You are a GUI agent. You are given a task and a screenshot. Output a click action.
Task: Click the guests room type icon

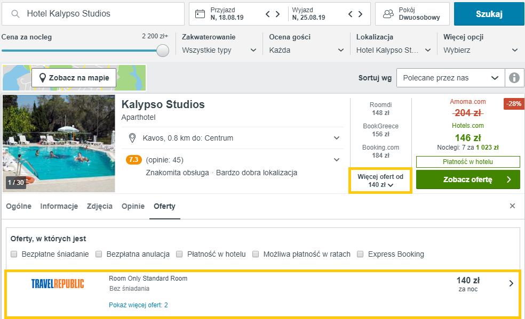[388, 14]
